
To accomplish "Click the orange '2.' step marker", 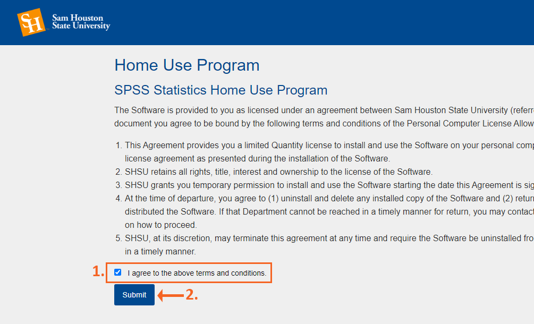I will [191, 295].
